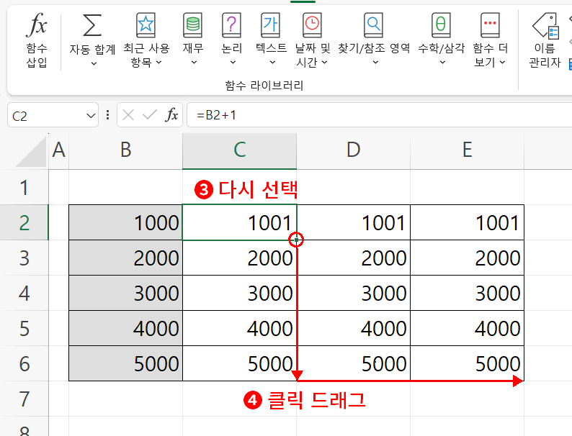This screenshot has width=572, height=436.
Task: Select cell B6 containing 5000
Action: [x=125, y=364]
